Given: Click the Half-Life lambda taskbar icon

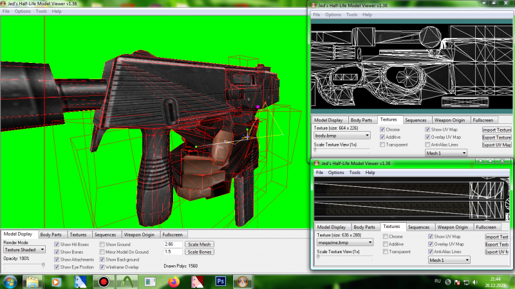Looking at the screenshot, I should tap(243, 282).
